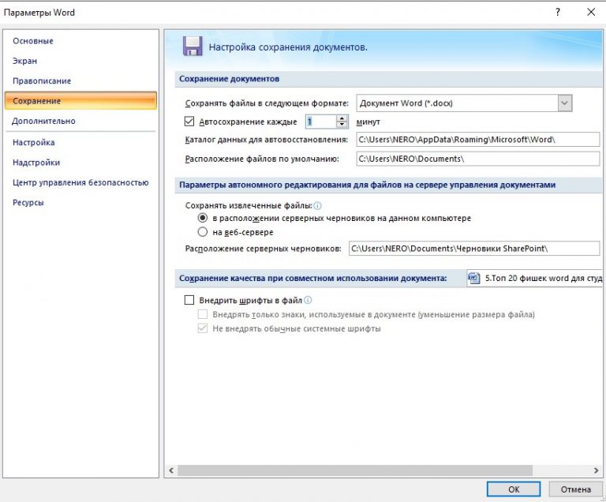
Task: Increase autosave minutes with up arrow
Action: (342, 118)
